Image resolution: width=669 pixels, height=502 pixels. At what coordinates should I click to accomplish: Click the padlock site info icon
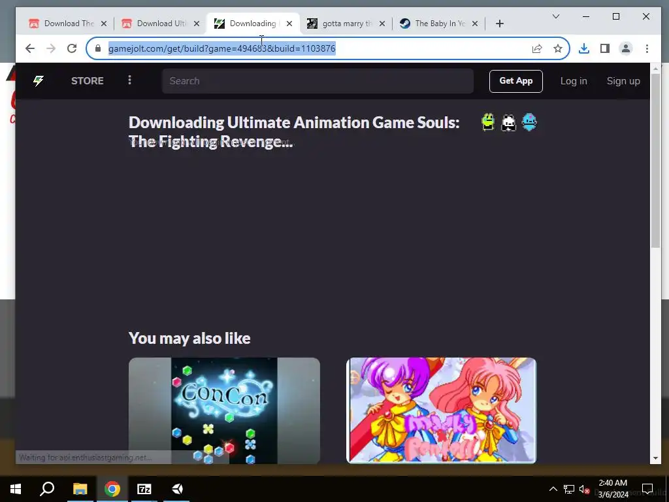[x=98, y=48]
